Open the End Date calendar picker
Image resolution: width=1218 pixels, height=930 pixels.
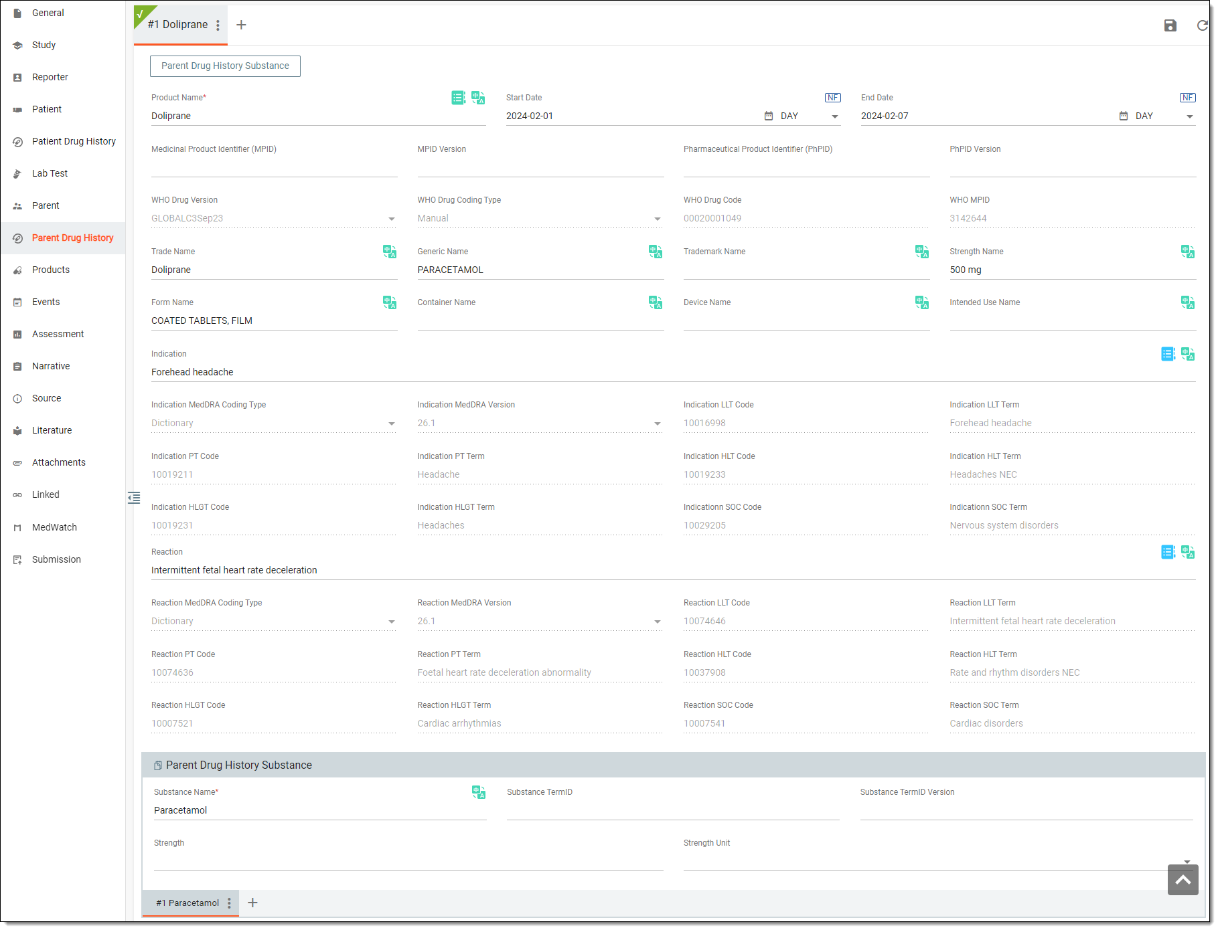pos(1124,116)
